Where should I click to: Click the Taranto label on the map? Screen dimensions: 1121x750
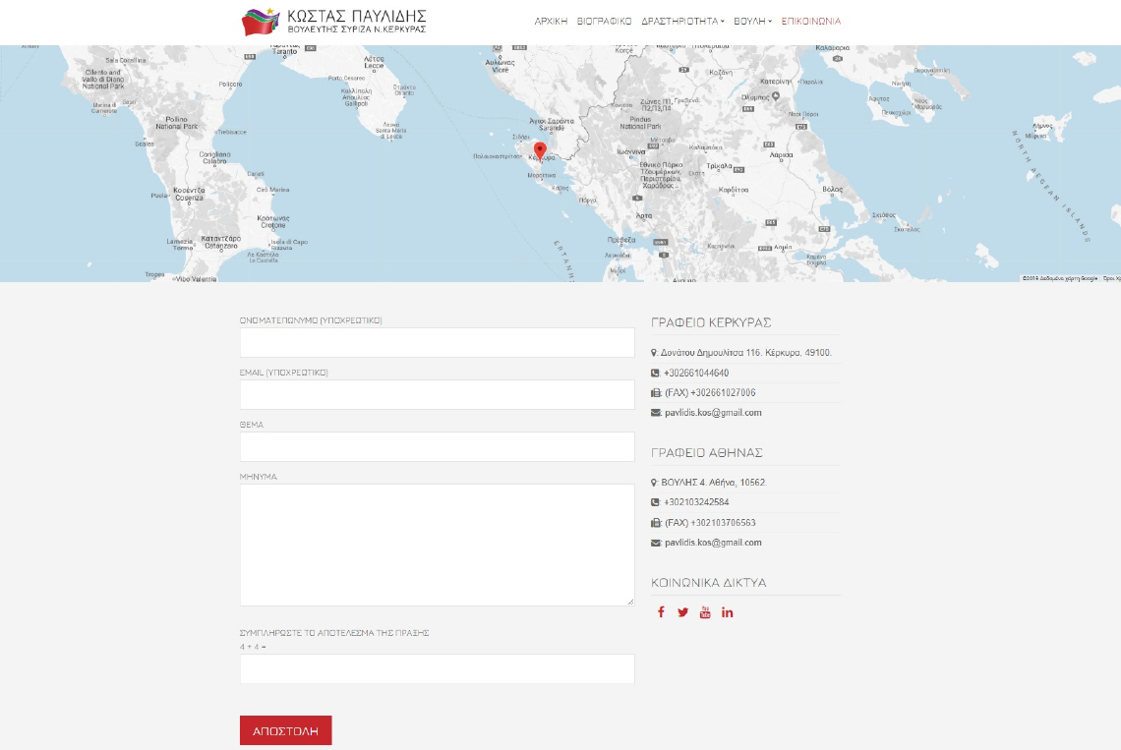pyautogui.click(x=284, y=51)
